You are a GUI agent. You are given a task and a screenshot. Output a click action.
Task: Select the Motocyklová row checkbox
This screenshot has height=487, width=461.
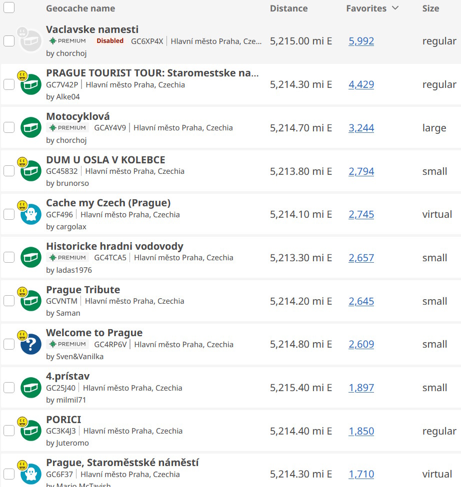9,127
